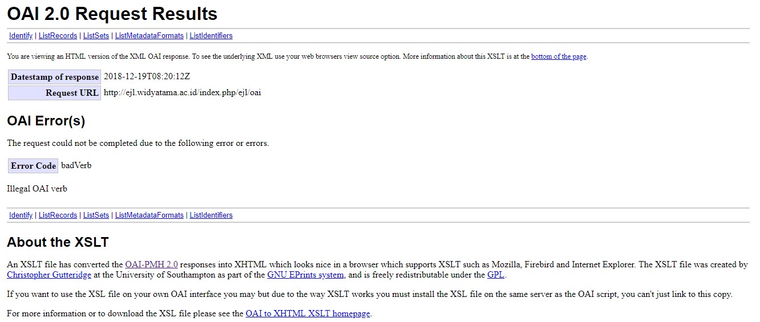Image resolution: width=760 pixels, height=322 pixels.
Task: Open ListRecords from the top navigation bar
Action: click(x=58, y=35)
